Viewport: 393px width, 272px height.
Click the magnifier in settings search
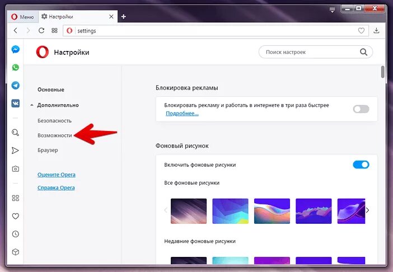click(x=363, y=52)
